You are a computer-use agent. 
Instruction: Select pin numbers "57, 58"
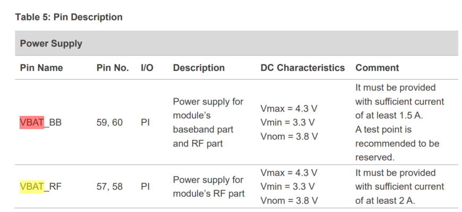(x=109, y=186)
